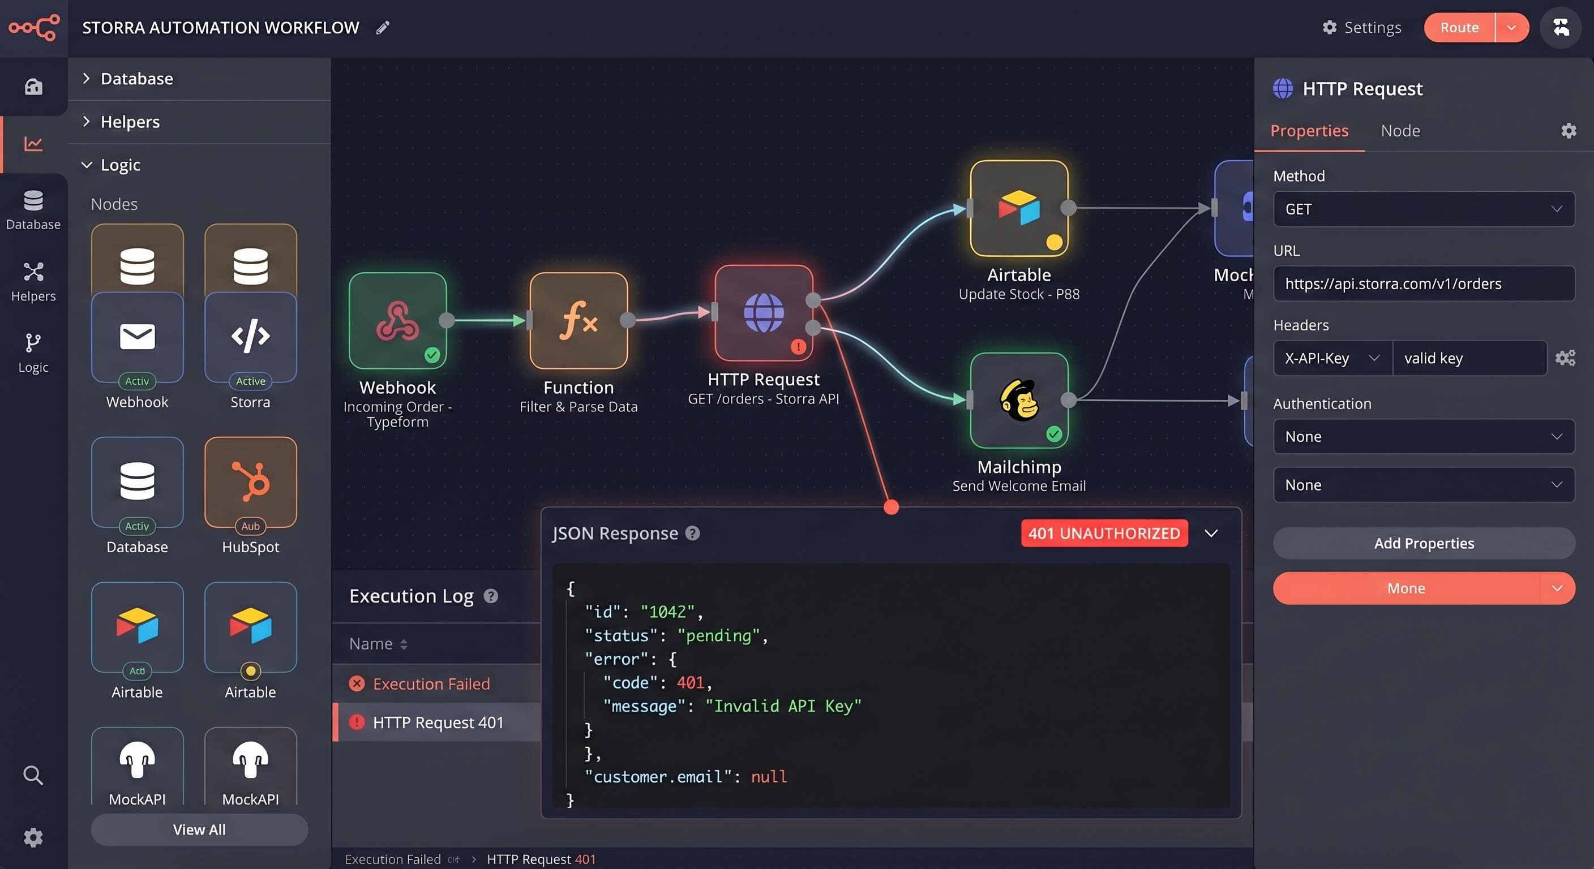The width and height of the screenshot is (1594, 869).
Task: Open the Mone button dropdown arrow
Action: pos(1558,588)
